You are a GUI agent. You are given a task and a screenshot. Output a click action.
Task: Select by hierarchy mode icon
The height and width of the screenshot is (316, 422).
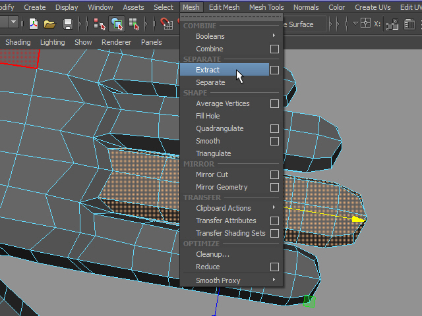pyautogui.click(x=100, y=24)
